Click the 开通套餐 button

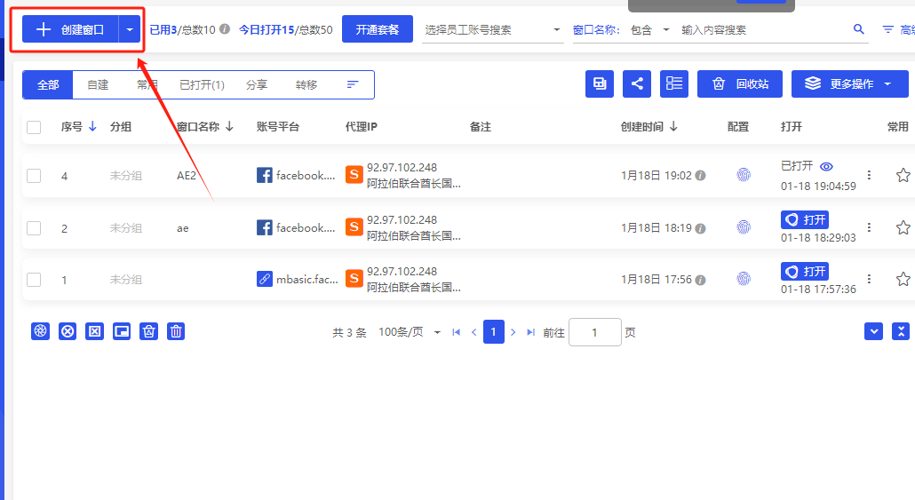click(x=377, y=29)
